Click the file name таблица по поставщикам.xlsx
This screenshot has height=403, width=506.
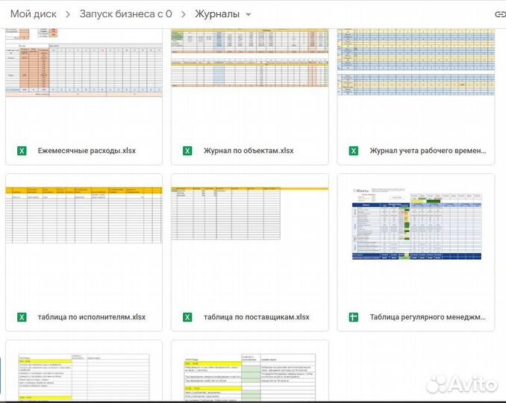pos(256,317)
